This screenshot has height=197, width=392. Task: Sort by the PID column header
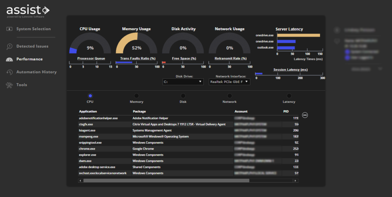286,111
